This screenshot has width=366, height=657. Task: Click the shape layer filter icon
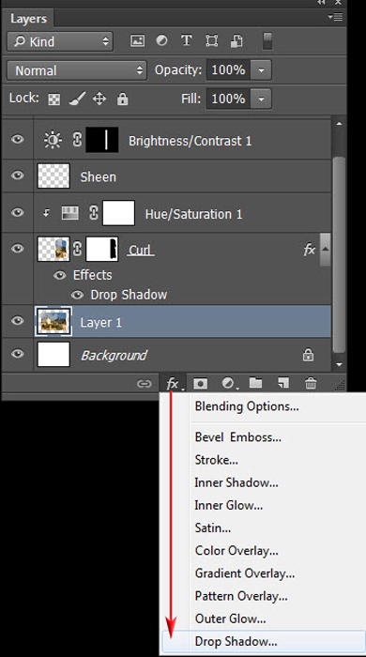pos(211,40)
